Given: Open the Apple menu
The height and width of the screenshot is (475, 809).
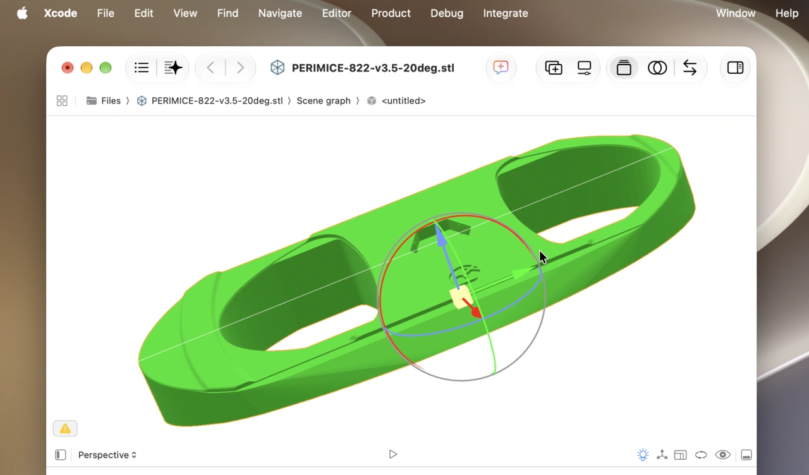Looking at the screenshot, I should tap(22, 13).
